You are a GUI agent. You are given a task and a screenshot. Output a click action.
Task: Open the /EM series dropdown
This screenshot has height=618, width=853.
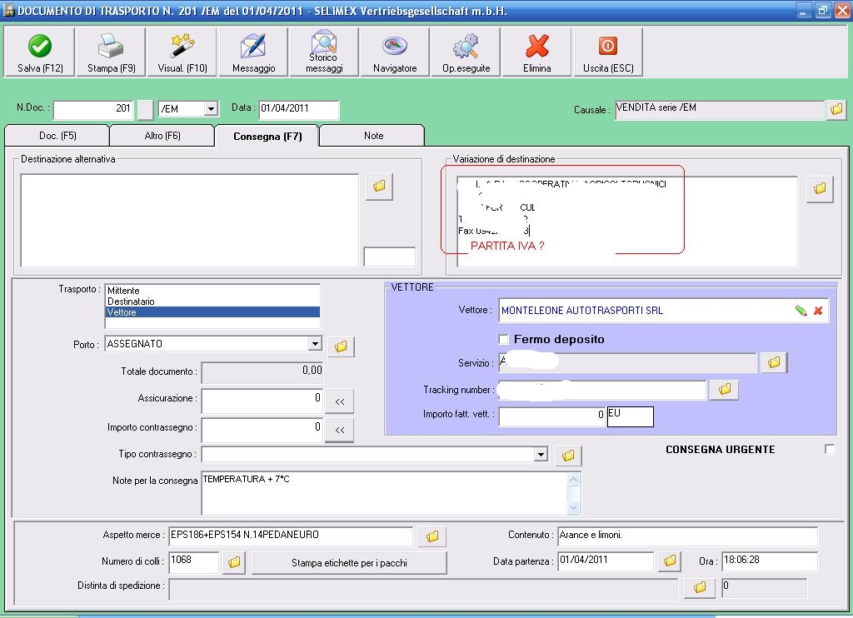[210, 109]
